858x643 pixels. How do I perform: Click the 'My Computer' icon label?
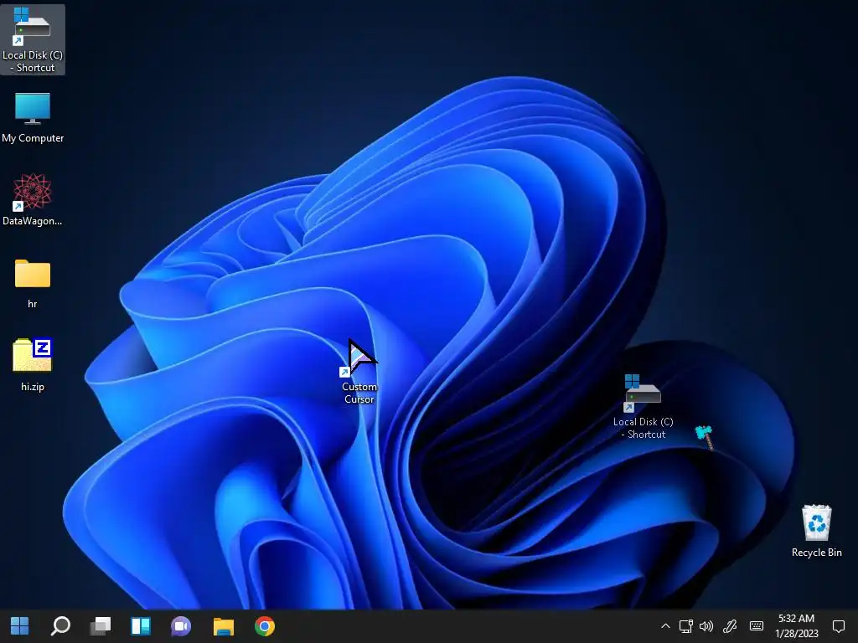[33, 138]
